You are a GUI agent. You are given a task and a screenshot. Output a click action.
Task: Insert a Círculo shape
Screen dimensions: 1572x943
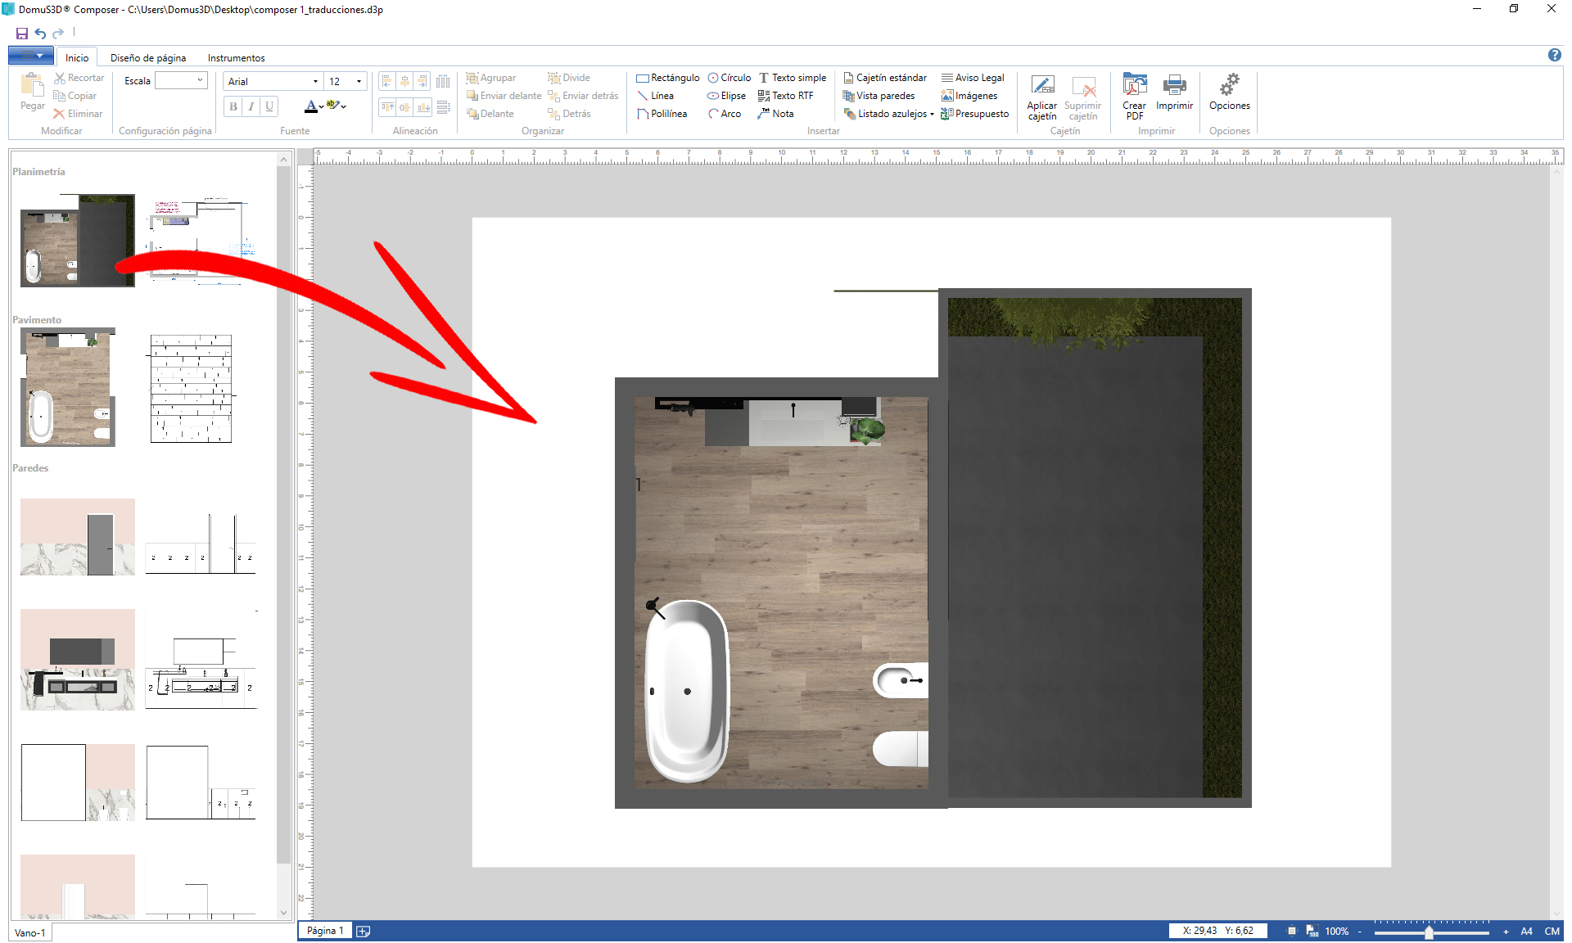click(730, 78)
